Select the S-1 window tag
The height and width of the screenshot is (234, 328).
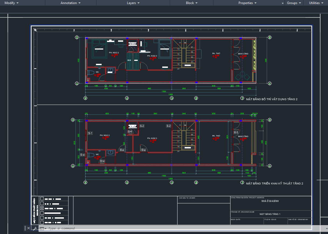(90, 133)
